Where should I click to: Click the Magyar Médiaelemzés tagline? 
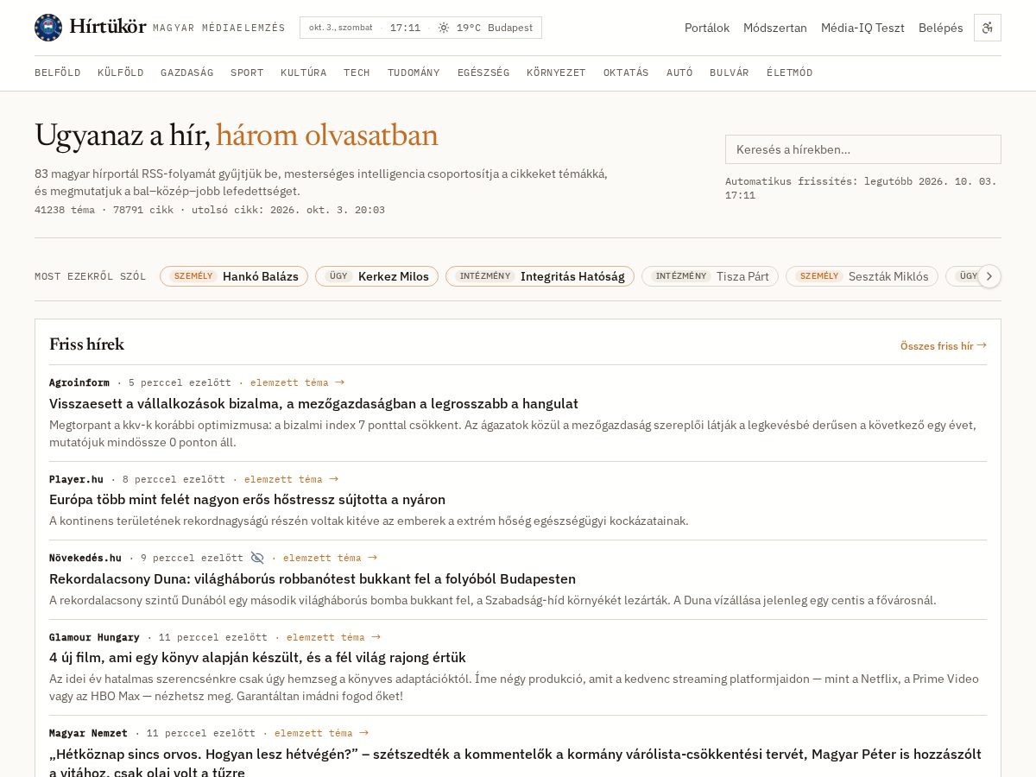(218, 28)
